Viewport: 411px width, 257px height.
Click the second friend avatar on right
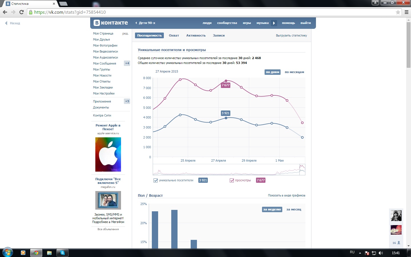pyautogui.click(x=396, y=230)
